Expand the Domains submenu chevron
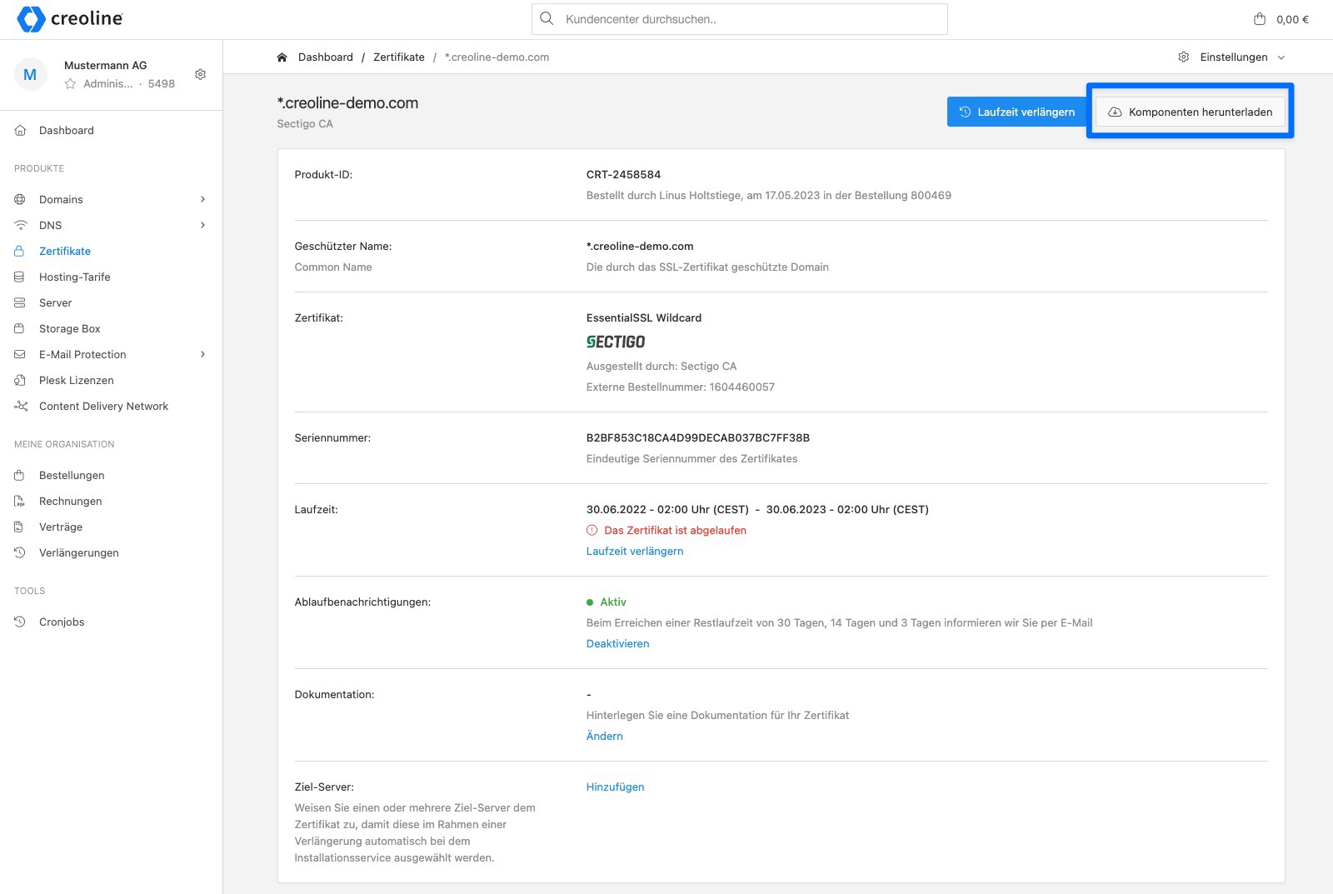Image resolution: width=1333 pixels, height=894 pixels. point(202,199)
